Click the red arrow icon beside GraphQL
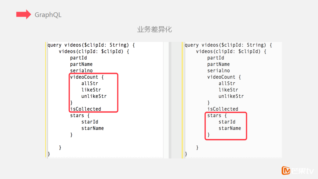This screenshot has height=179, width=318. [x=24, y=14]
